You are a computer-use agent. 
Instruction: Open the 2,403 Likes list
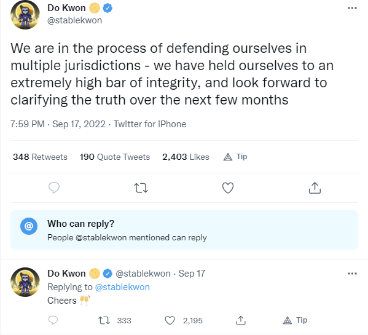coord(186,157)
